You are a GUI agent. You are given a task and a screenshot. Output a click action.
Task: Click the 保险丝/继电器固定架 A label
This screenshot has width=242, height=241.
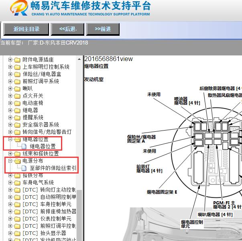click(141, 139)
